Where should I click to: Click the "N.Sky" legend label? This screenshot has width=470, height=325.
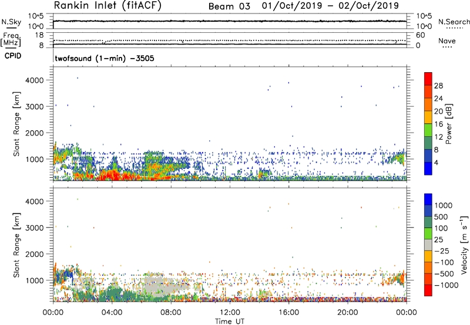pos(11,22)
